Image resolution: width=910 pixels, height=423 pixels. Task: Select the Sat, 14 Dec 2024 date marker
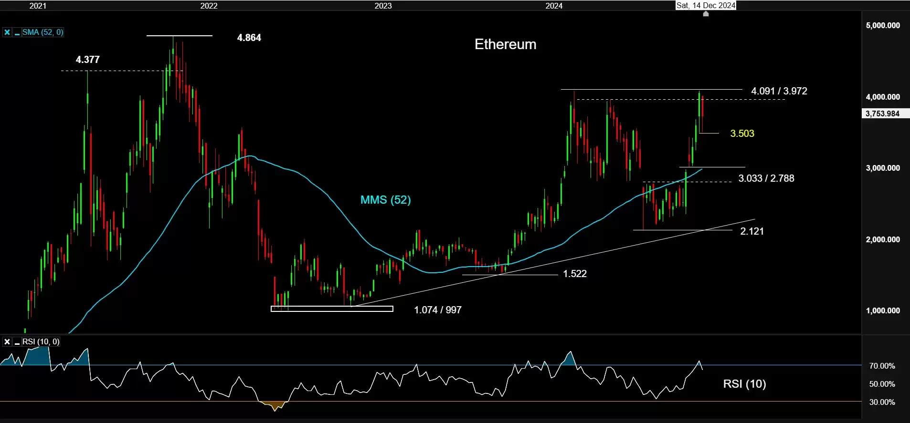[x=706, y=5]
